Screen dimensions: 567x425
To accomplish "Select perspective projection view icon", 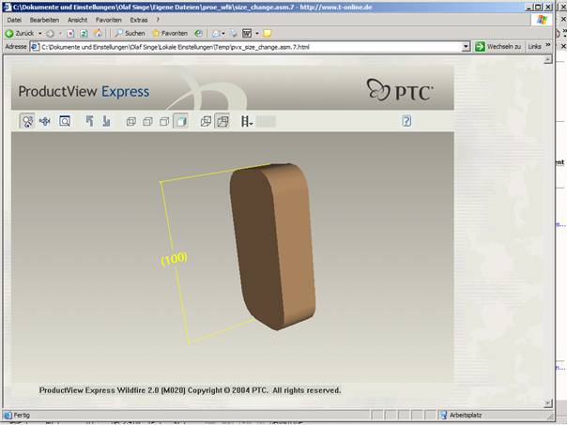I will click(222, 121).
